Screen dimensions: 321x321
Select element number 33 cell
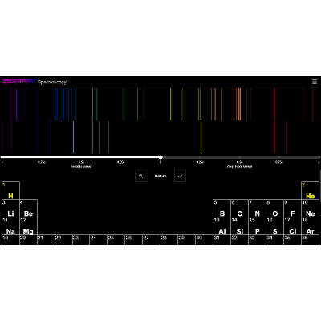[x=257, y=240]
